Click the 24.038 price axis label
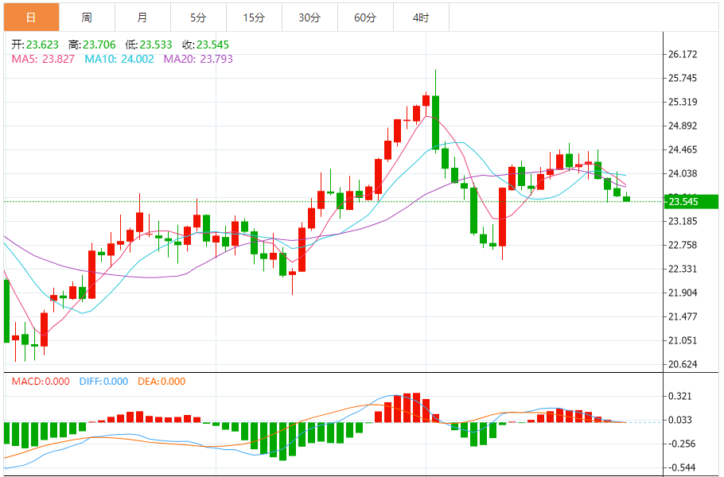This screenshot has width=724, height=477. pos(683,174)
